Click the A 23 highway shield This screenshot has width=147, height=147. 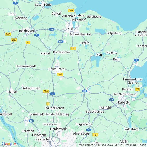click(x=31, y=121)
